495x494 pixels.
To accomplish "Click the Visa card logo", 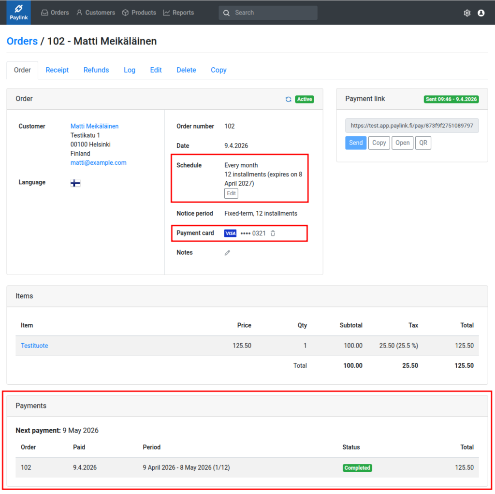I will tap(230, 233).
